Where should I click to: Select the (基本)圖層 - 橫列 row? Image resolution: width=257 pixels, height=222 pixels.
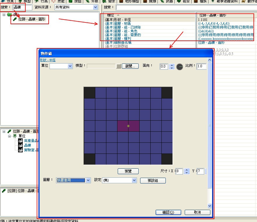click(149, 38)
